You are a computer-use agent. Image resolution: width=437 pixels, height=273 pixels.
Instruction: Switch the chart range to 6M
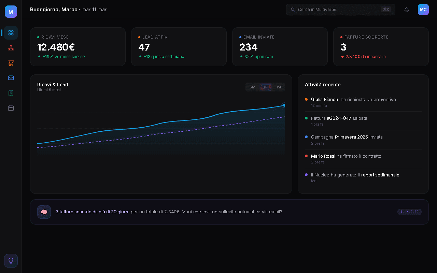pos(252,87)
